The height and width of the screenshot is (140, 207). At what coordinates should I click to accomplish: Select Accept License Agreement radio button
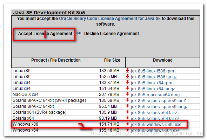(14, 33)
